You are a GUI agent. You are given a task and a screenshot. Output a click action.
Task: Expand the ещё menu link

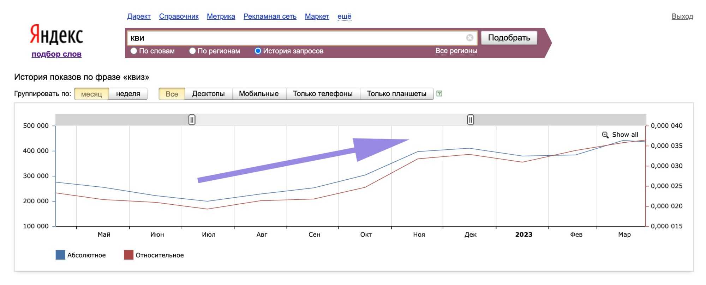(344, 17)
